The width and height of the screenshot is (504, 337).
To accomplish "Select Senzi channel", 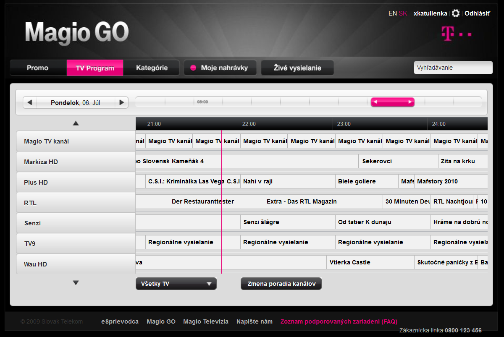I will coord(76,223).
